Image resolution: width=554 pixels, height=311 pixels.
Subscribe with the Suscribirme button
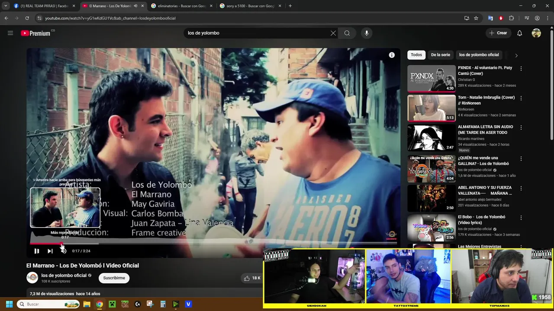click(x=114, y=278)
